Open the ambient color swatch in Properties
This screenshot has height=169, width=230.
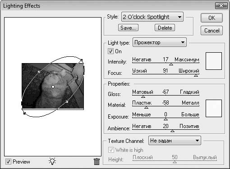pyautogui.click(x=214, y=108)
